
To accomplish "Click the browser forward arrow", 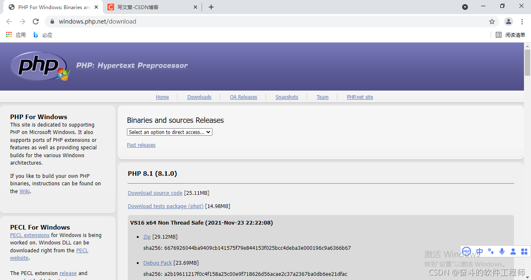I will click(22, 22).
